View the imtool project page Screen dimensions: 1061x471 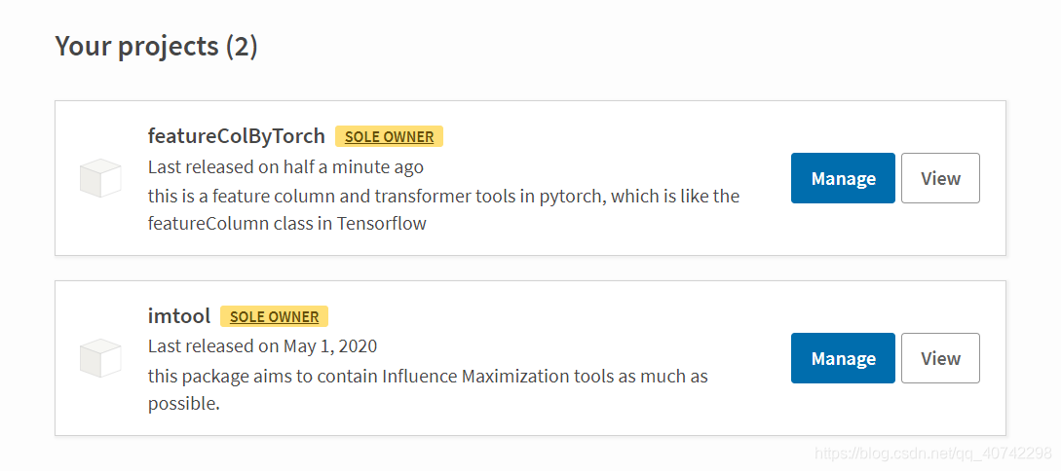click(x=940, y=358)
